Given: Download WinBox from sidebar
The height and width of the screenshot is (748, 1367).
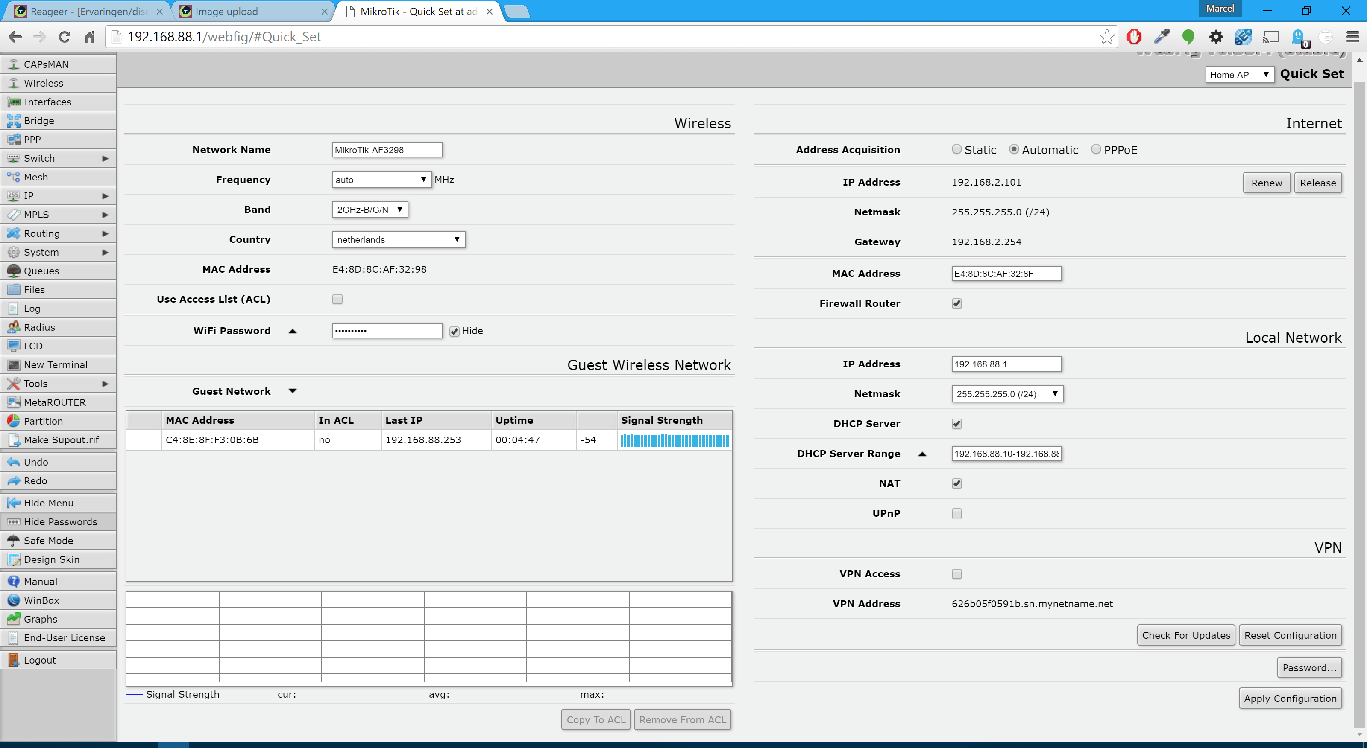Looking at the screenshot, I should point(59,600).
